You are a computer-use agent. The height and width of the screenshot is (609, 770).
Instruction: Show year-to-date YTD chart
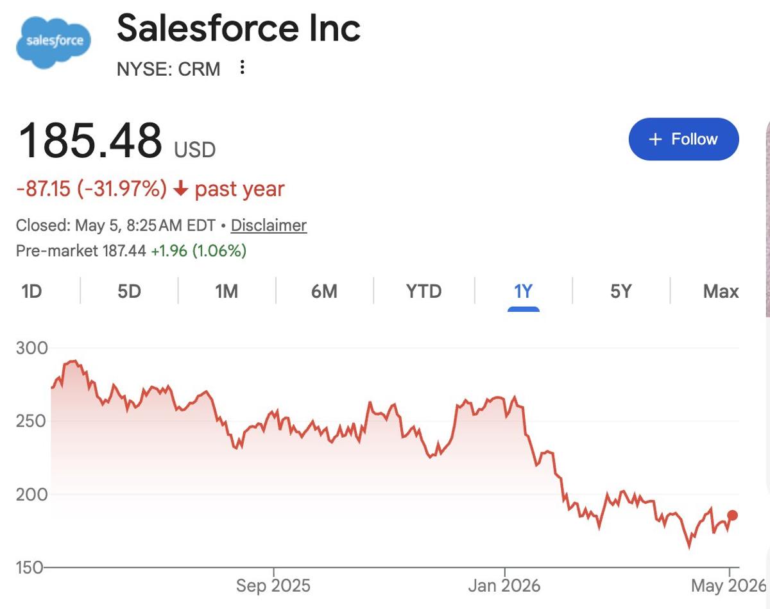(x=424, y=291)
